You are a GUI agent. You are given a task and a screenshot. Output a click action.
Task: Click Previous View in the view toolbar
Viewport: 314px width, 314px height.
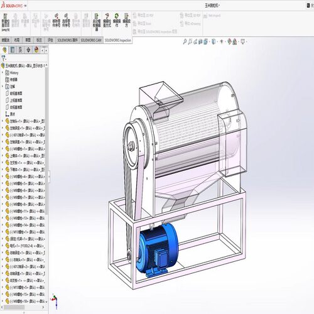coord(195,41)
